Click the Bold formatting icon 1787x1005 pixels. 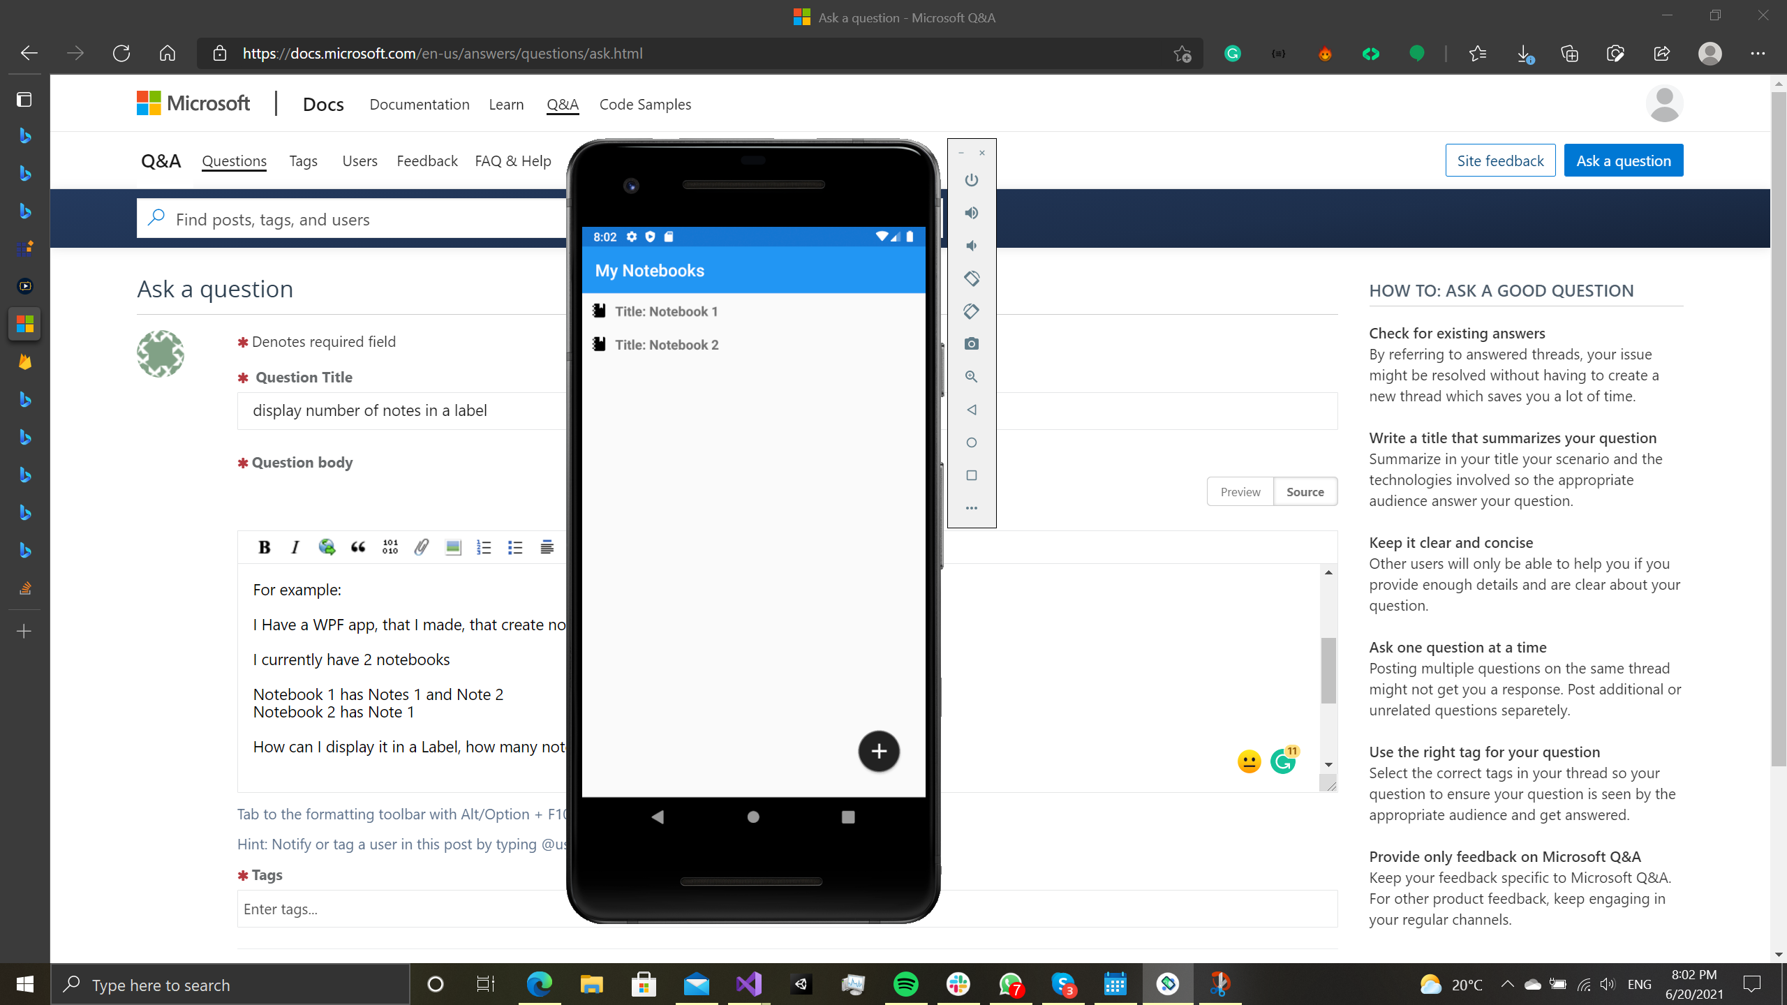264,547
